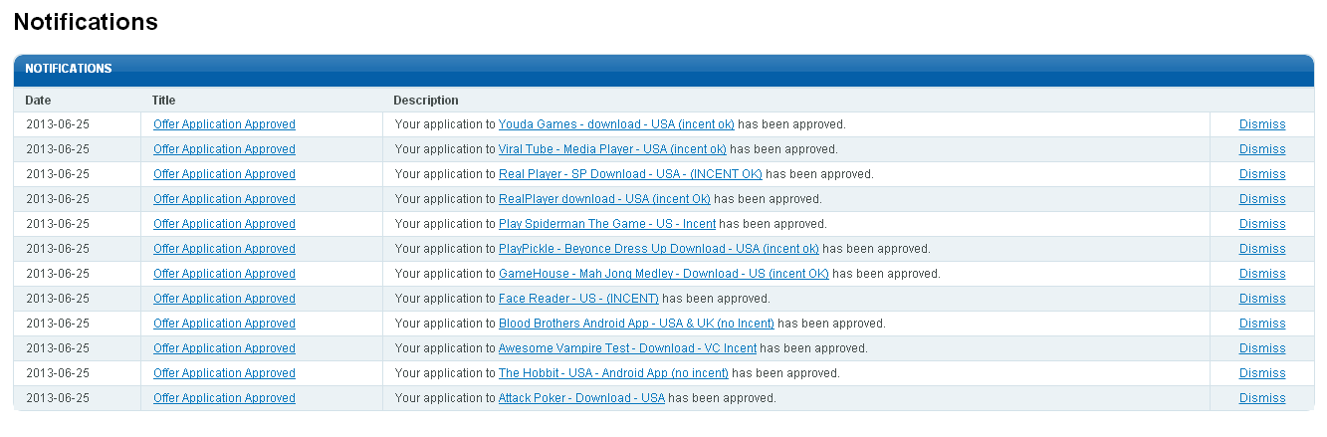Click the Real Player SP Download offer link
Viewport: 1327px width, 437px height.
click(x=630, y=174)
